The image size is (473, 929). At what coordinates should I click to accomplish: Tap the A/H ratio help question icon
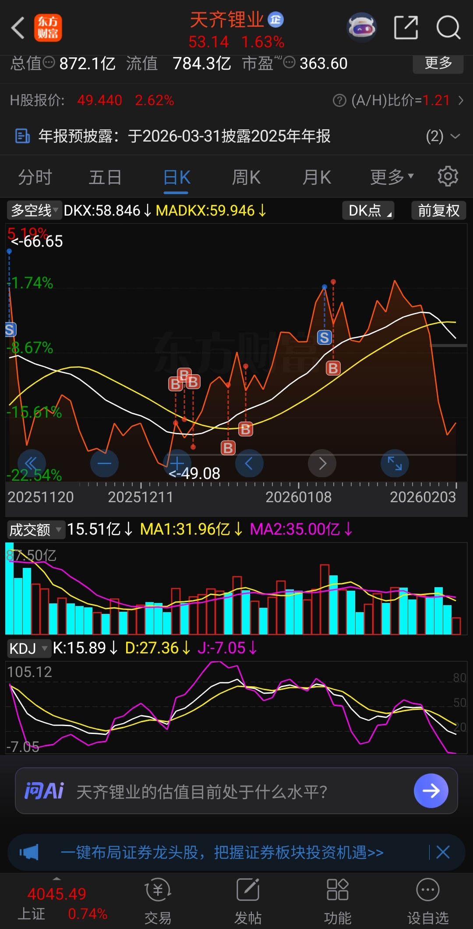pos(339,101)
